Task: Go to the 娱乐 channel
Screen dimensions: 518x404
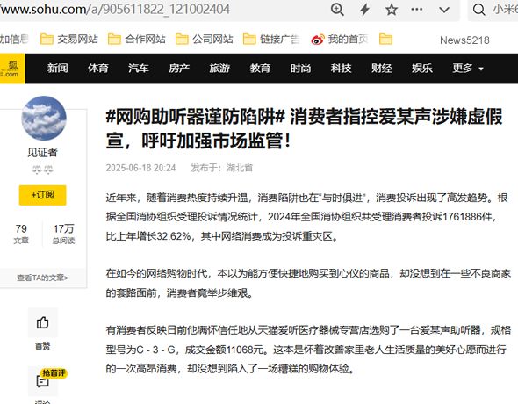Action: tap(422, 68)
